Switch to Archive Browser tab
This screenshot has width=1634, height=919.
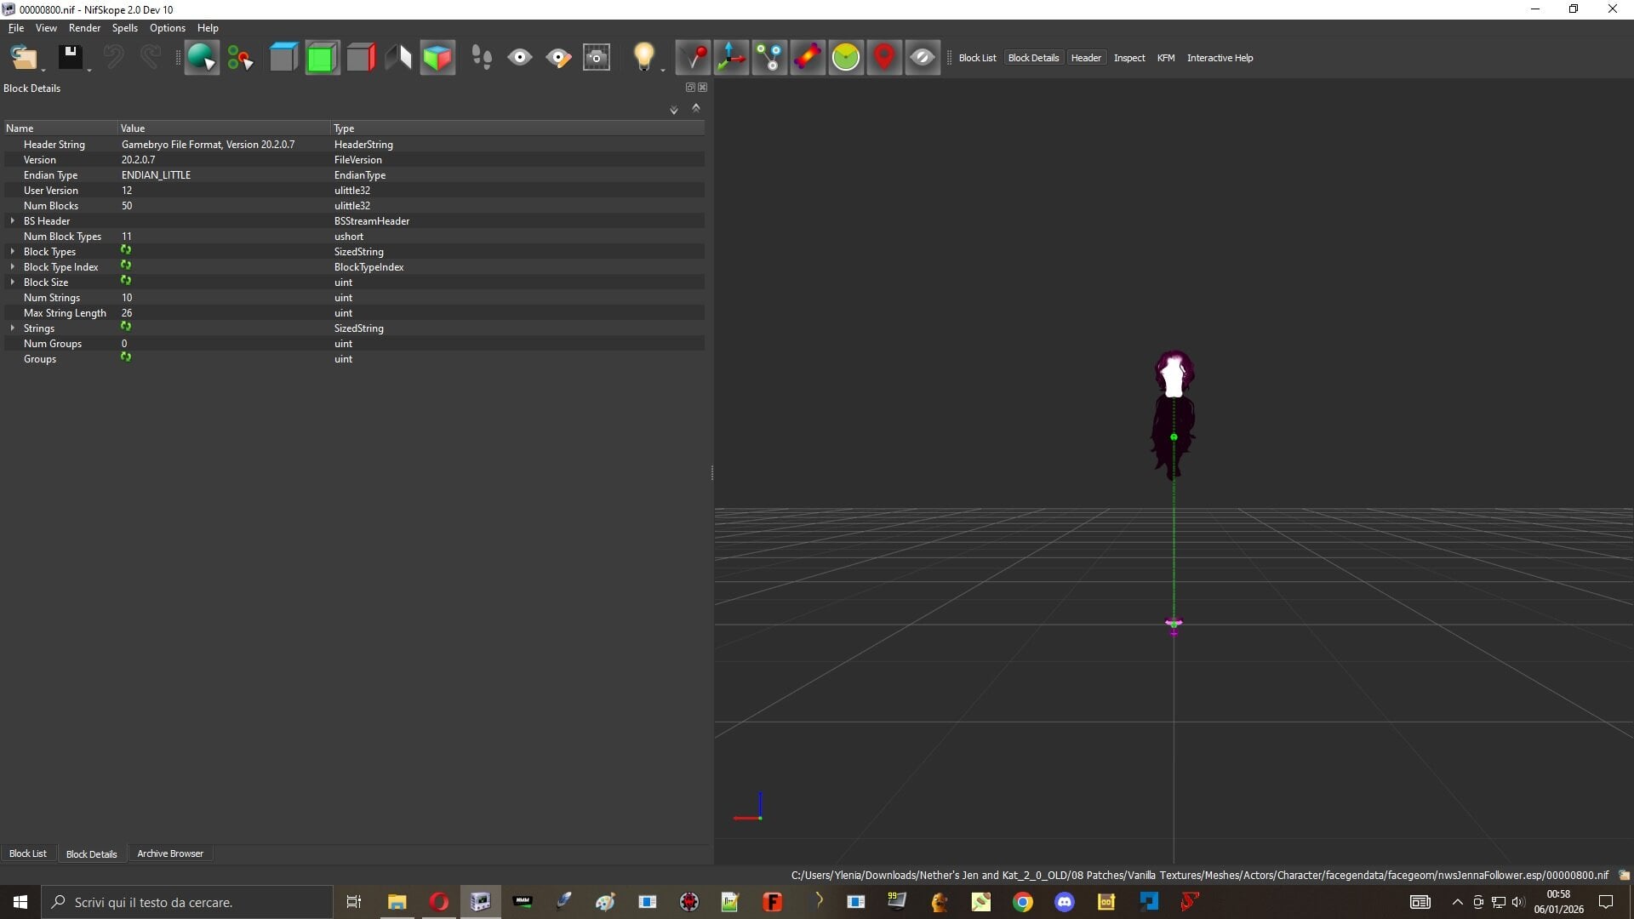pos(170,853)
